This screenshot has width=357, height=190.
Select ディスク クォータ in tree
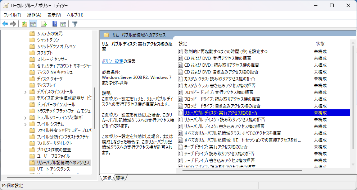50,79
